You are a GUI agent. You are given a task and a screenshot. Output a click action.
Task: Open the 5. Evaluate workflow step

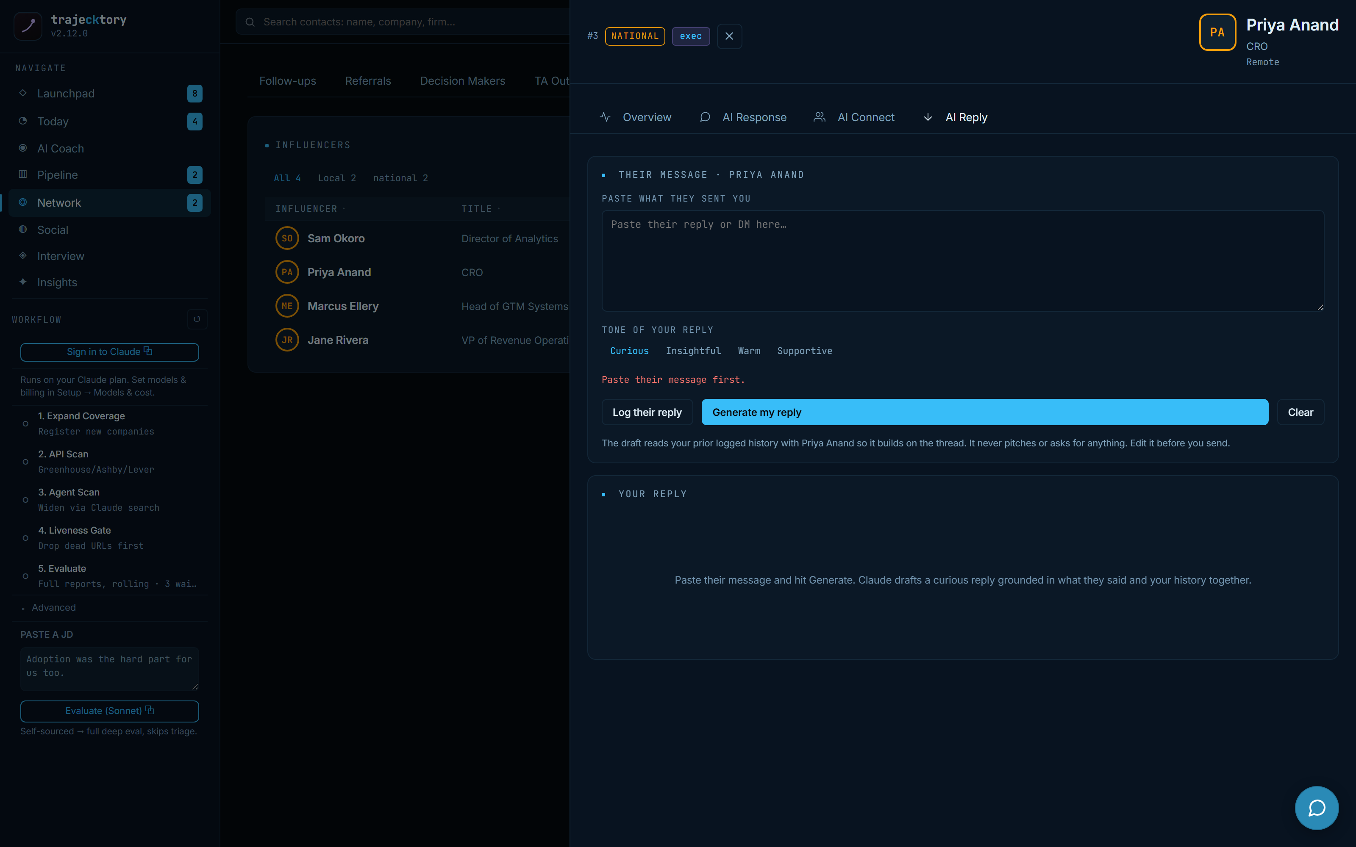[109, 576]
